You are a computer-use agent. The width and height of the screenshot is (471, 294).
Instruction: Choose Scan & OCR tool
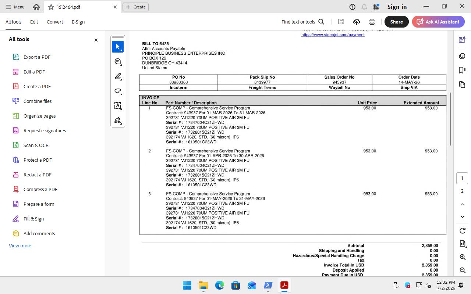(x=36, y=145)
